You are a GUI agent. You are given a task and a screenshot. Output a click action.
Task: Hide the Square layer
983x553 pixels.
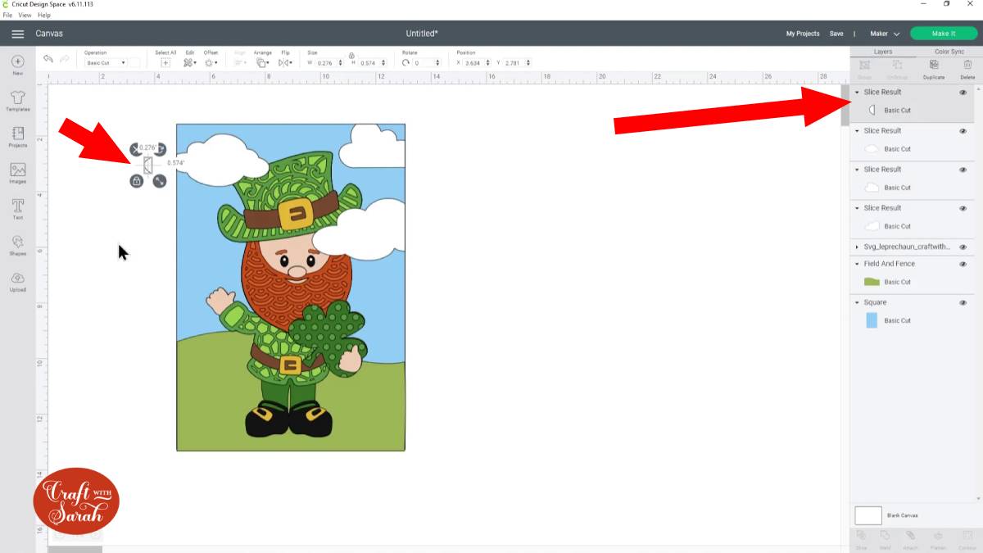963,302
